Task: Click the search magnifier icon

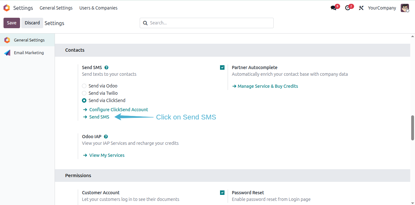Action: point(145,23)
